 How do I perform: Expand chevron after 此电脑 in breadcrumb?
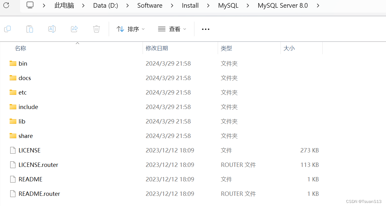84,6
